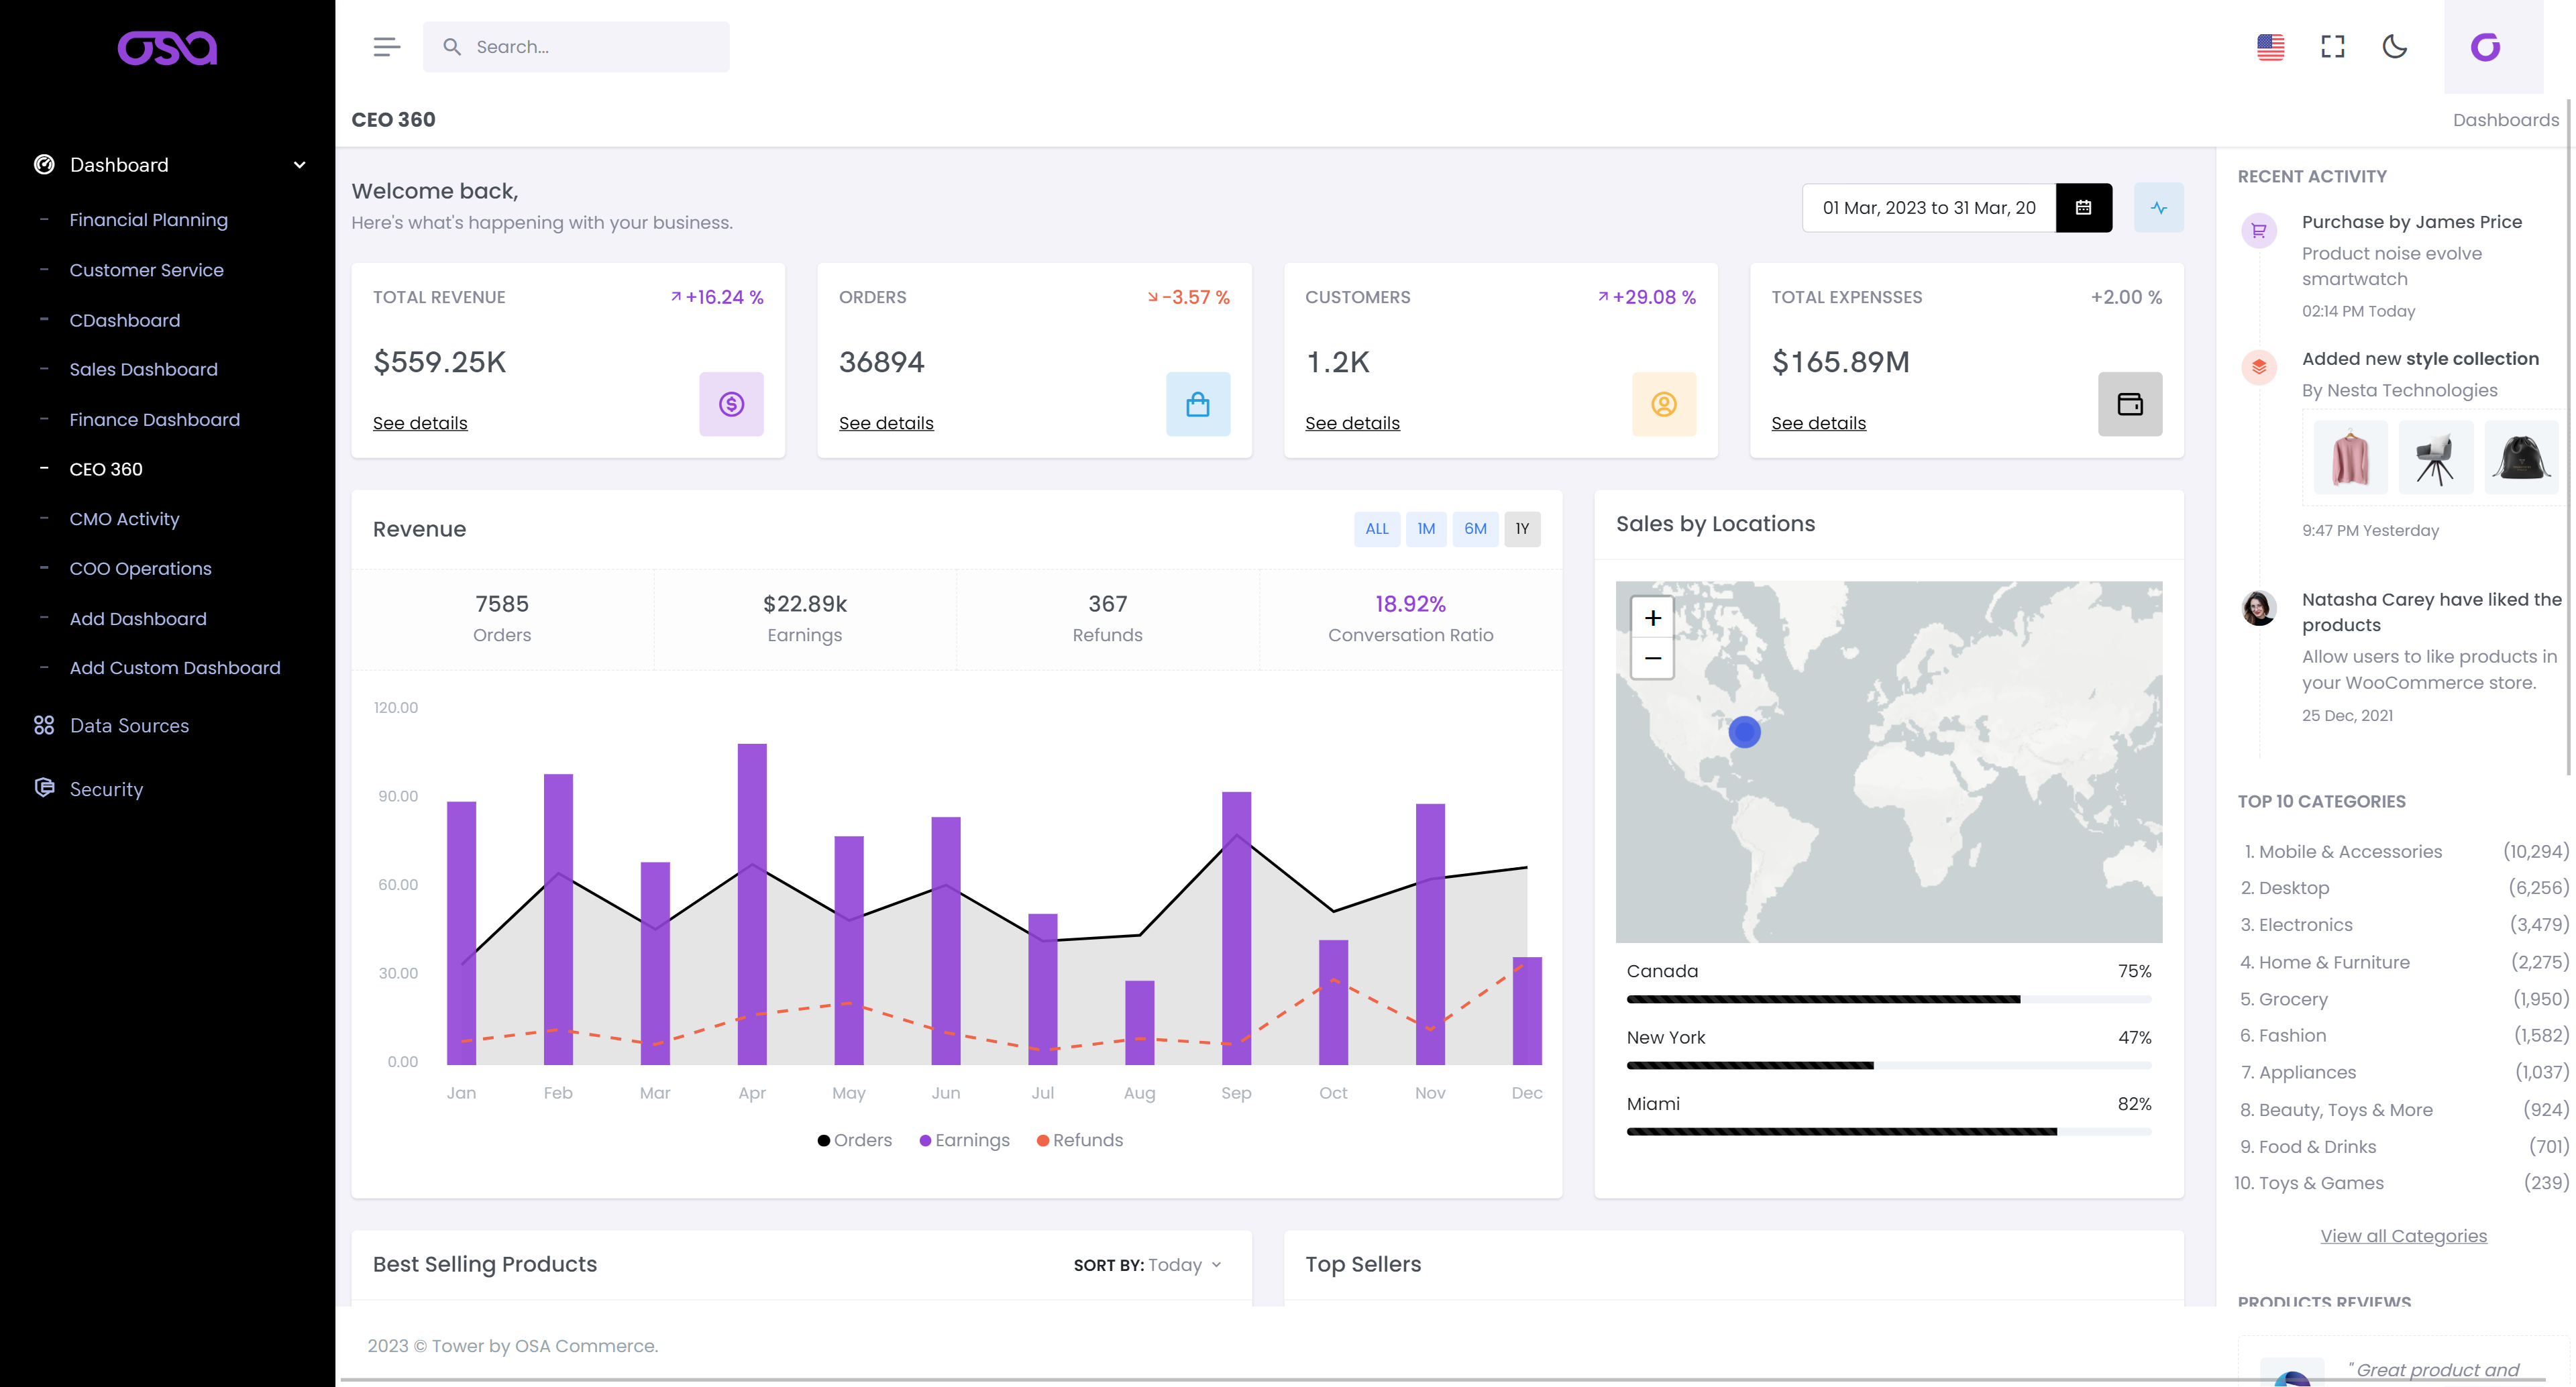Click the US flag language icon
The height and width of the screenshot is (1387, 2576).
point(2271,46)
